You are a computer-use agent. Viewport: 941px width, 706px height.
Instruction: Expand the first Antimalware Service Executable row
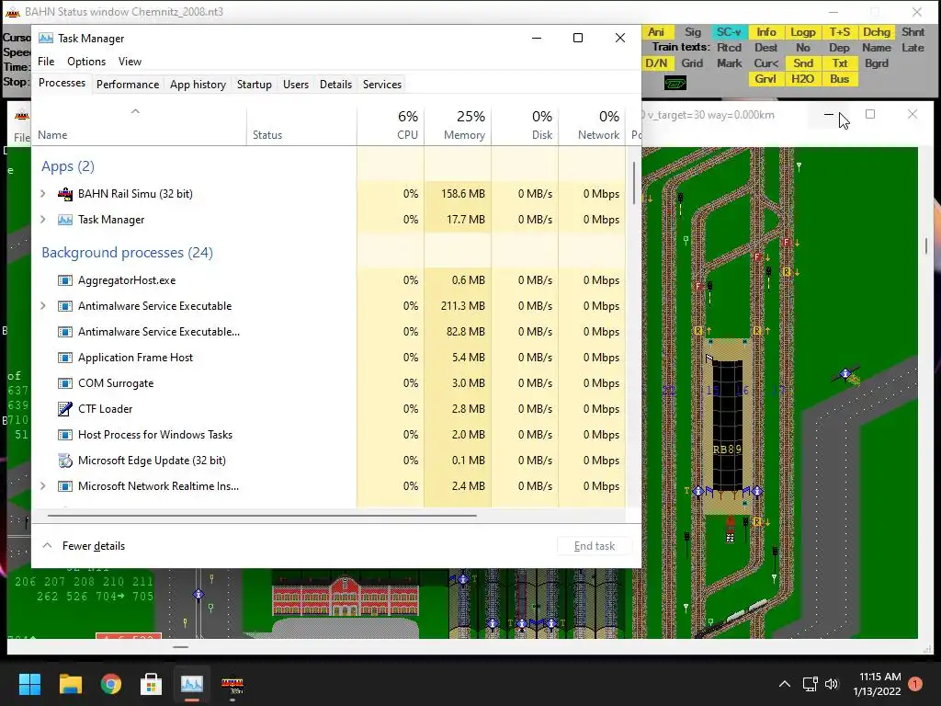pos(43,306)
